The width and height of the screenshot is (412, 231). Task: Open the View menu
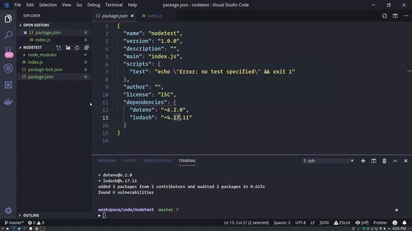tap(66, 4)
